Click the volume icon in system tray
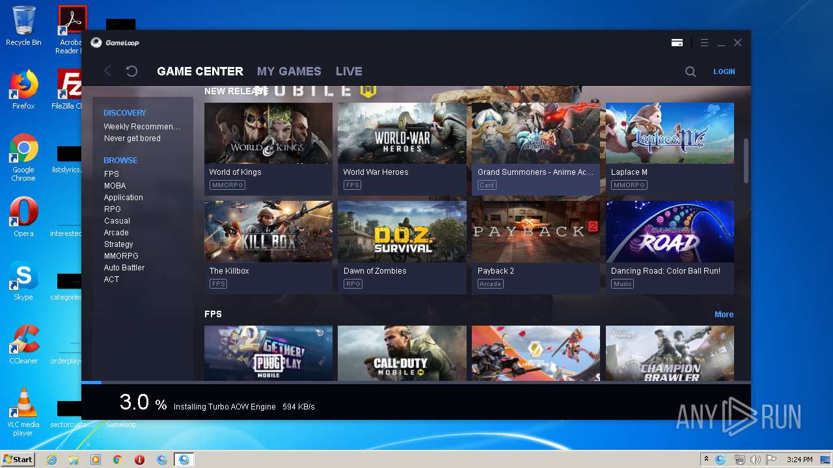 click(755, 460)
